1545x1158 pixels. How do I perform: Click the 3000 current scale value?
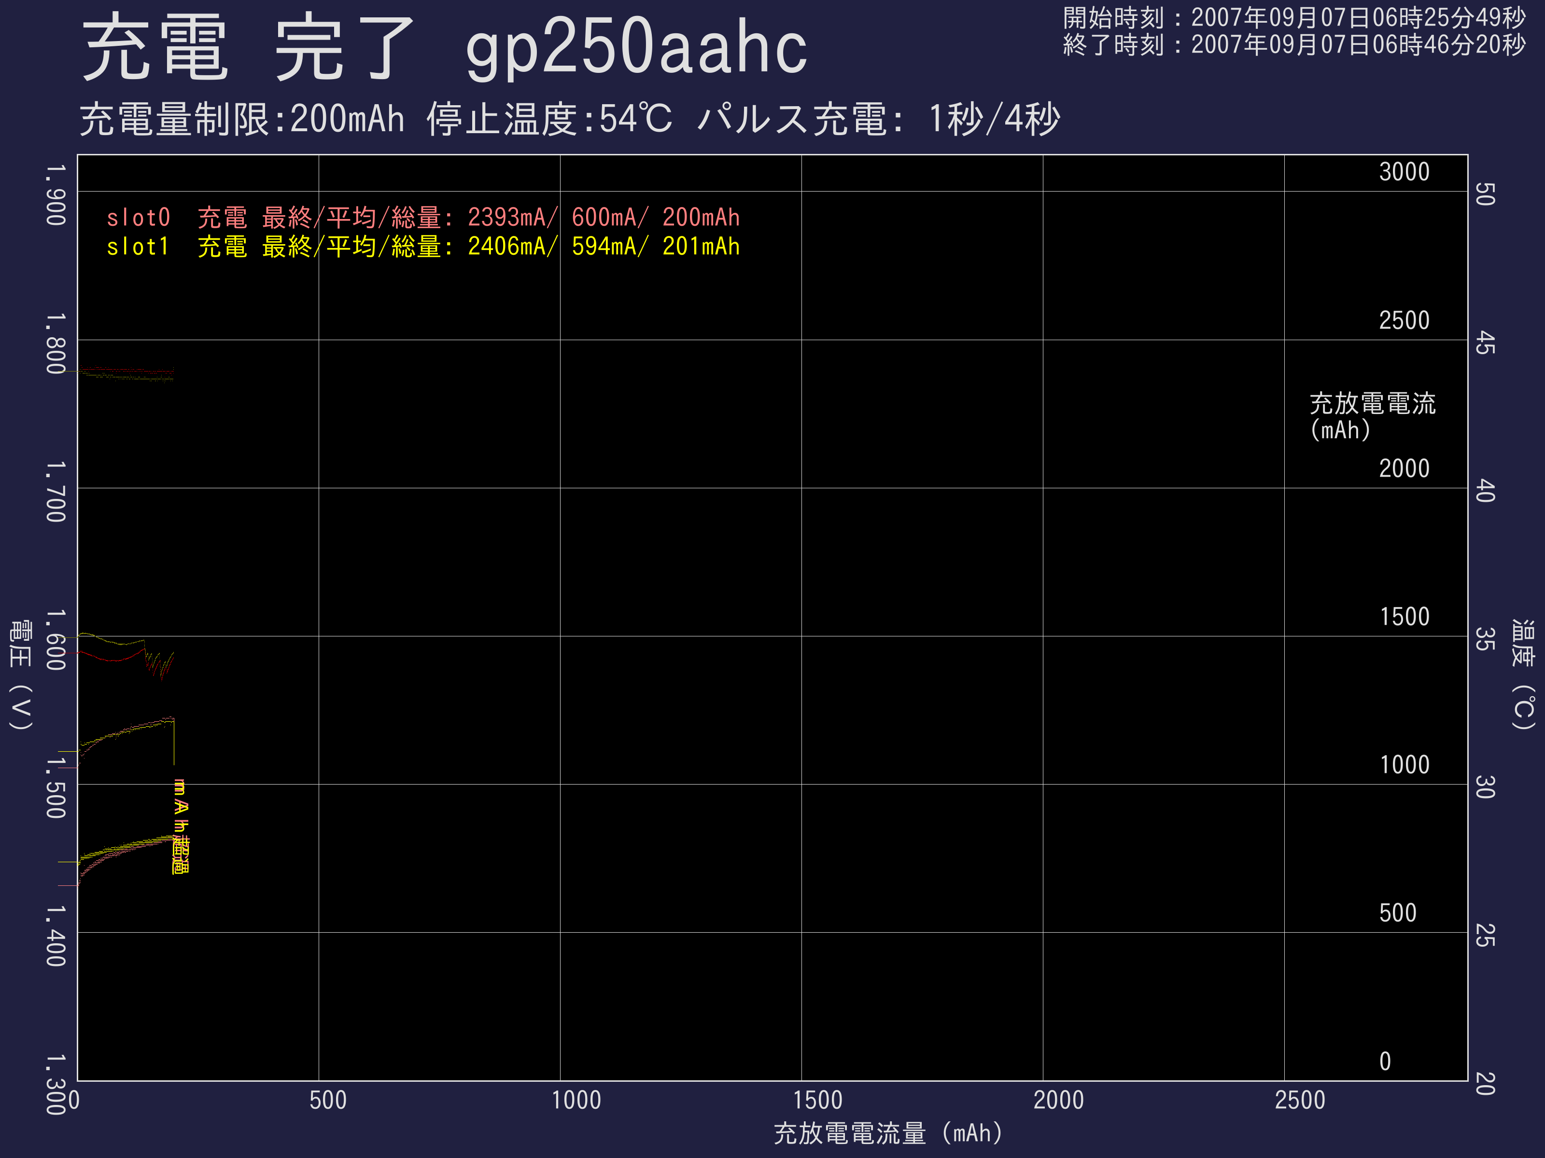click(1404, 172)
